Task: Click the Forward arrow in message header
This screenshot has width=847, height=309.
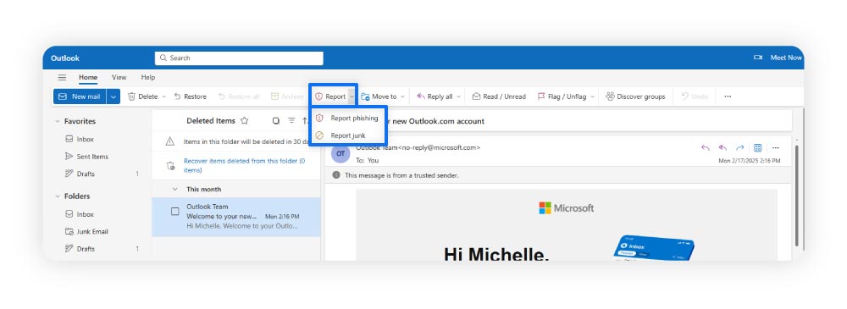Action: 740,147
